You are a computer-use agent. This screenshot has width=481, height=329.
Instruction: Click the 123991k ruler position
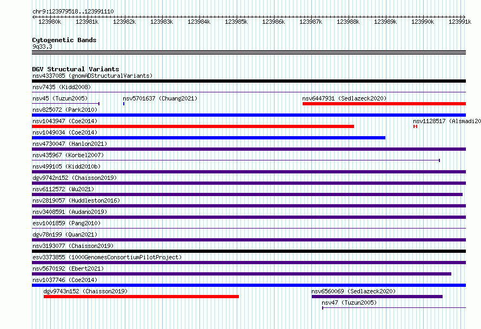[x=460, y=22]
